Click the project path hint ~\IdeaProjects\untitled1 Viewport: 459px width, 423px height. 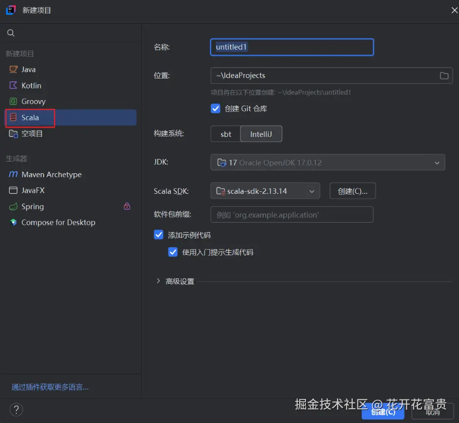(314, 92)
